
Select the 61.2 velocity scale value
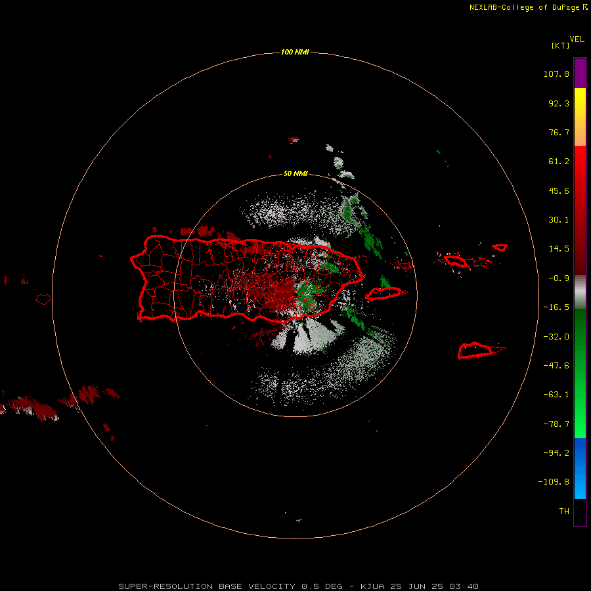click(559, 162)
